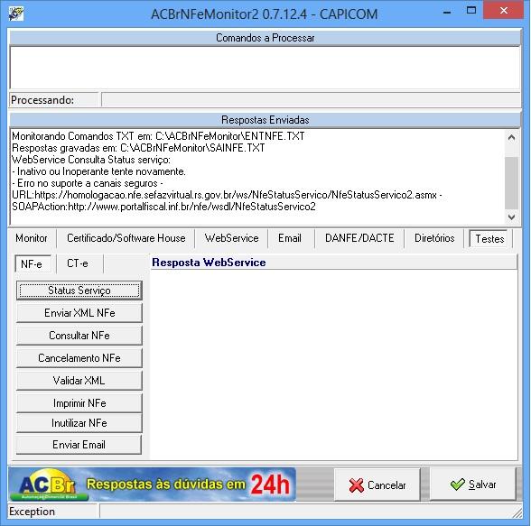
Task: Switch to the CT-e sub-tab
Action: click(x=78, y=263)
